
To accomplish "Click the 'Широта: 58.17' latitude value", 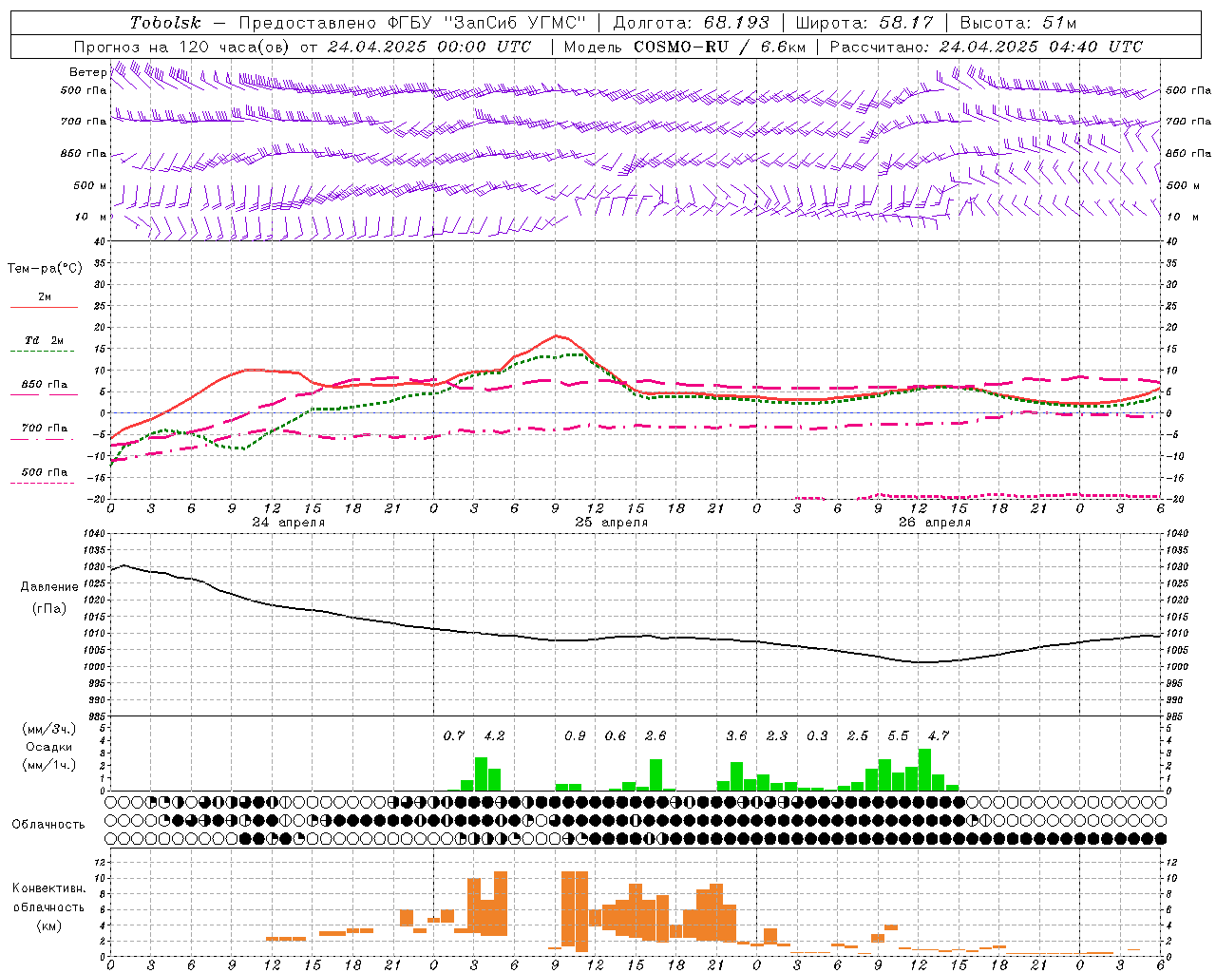I will coord(864,23).
